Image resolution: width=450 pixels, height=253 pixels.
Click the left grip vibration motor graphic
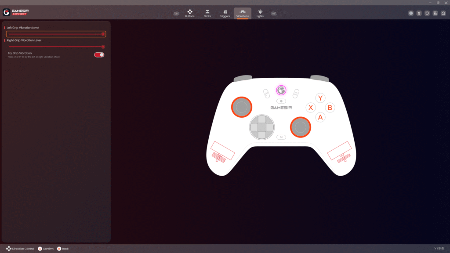click(x=222, y=152)
